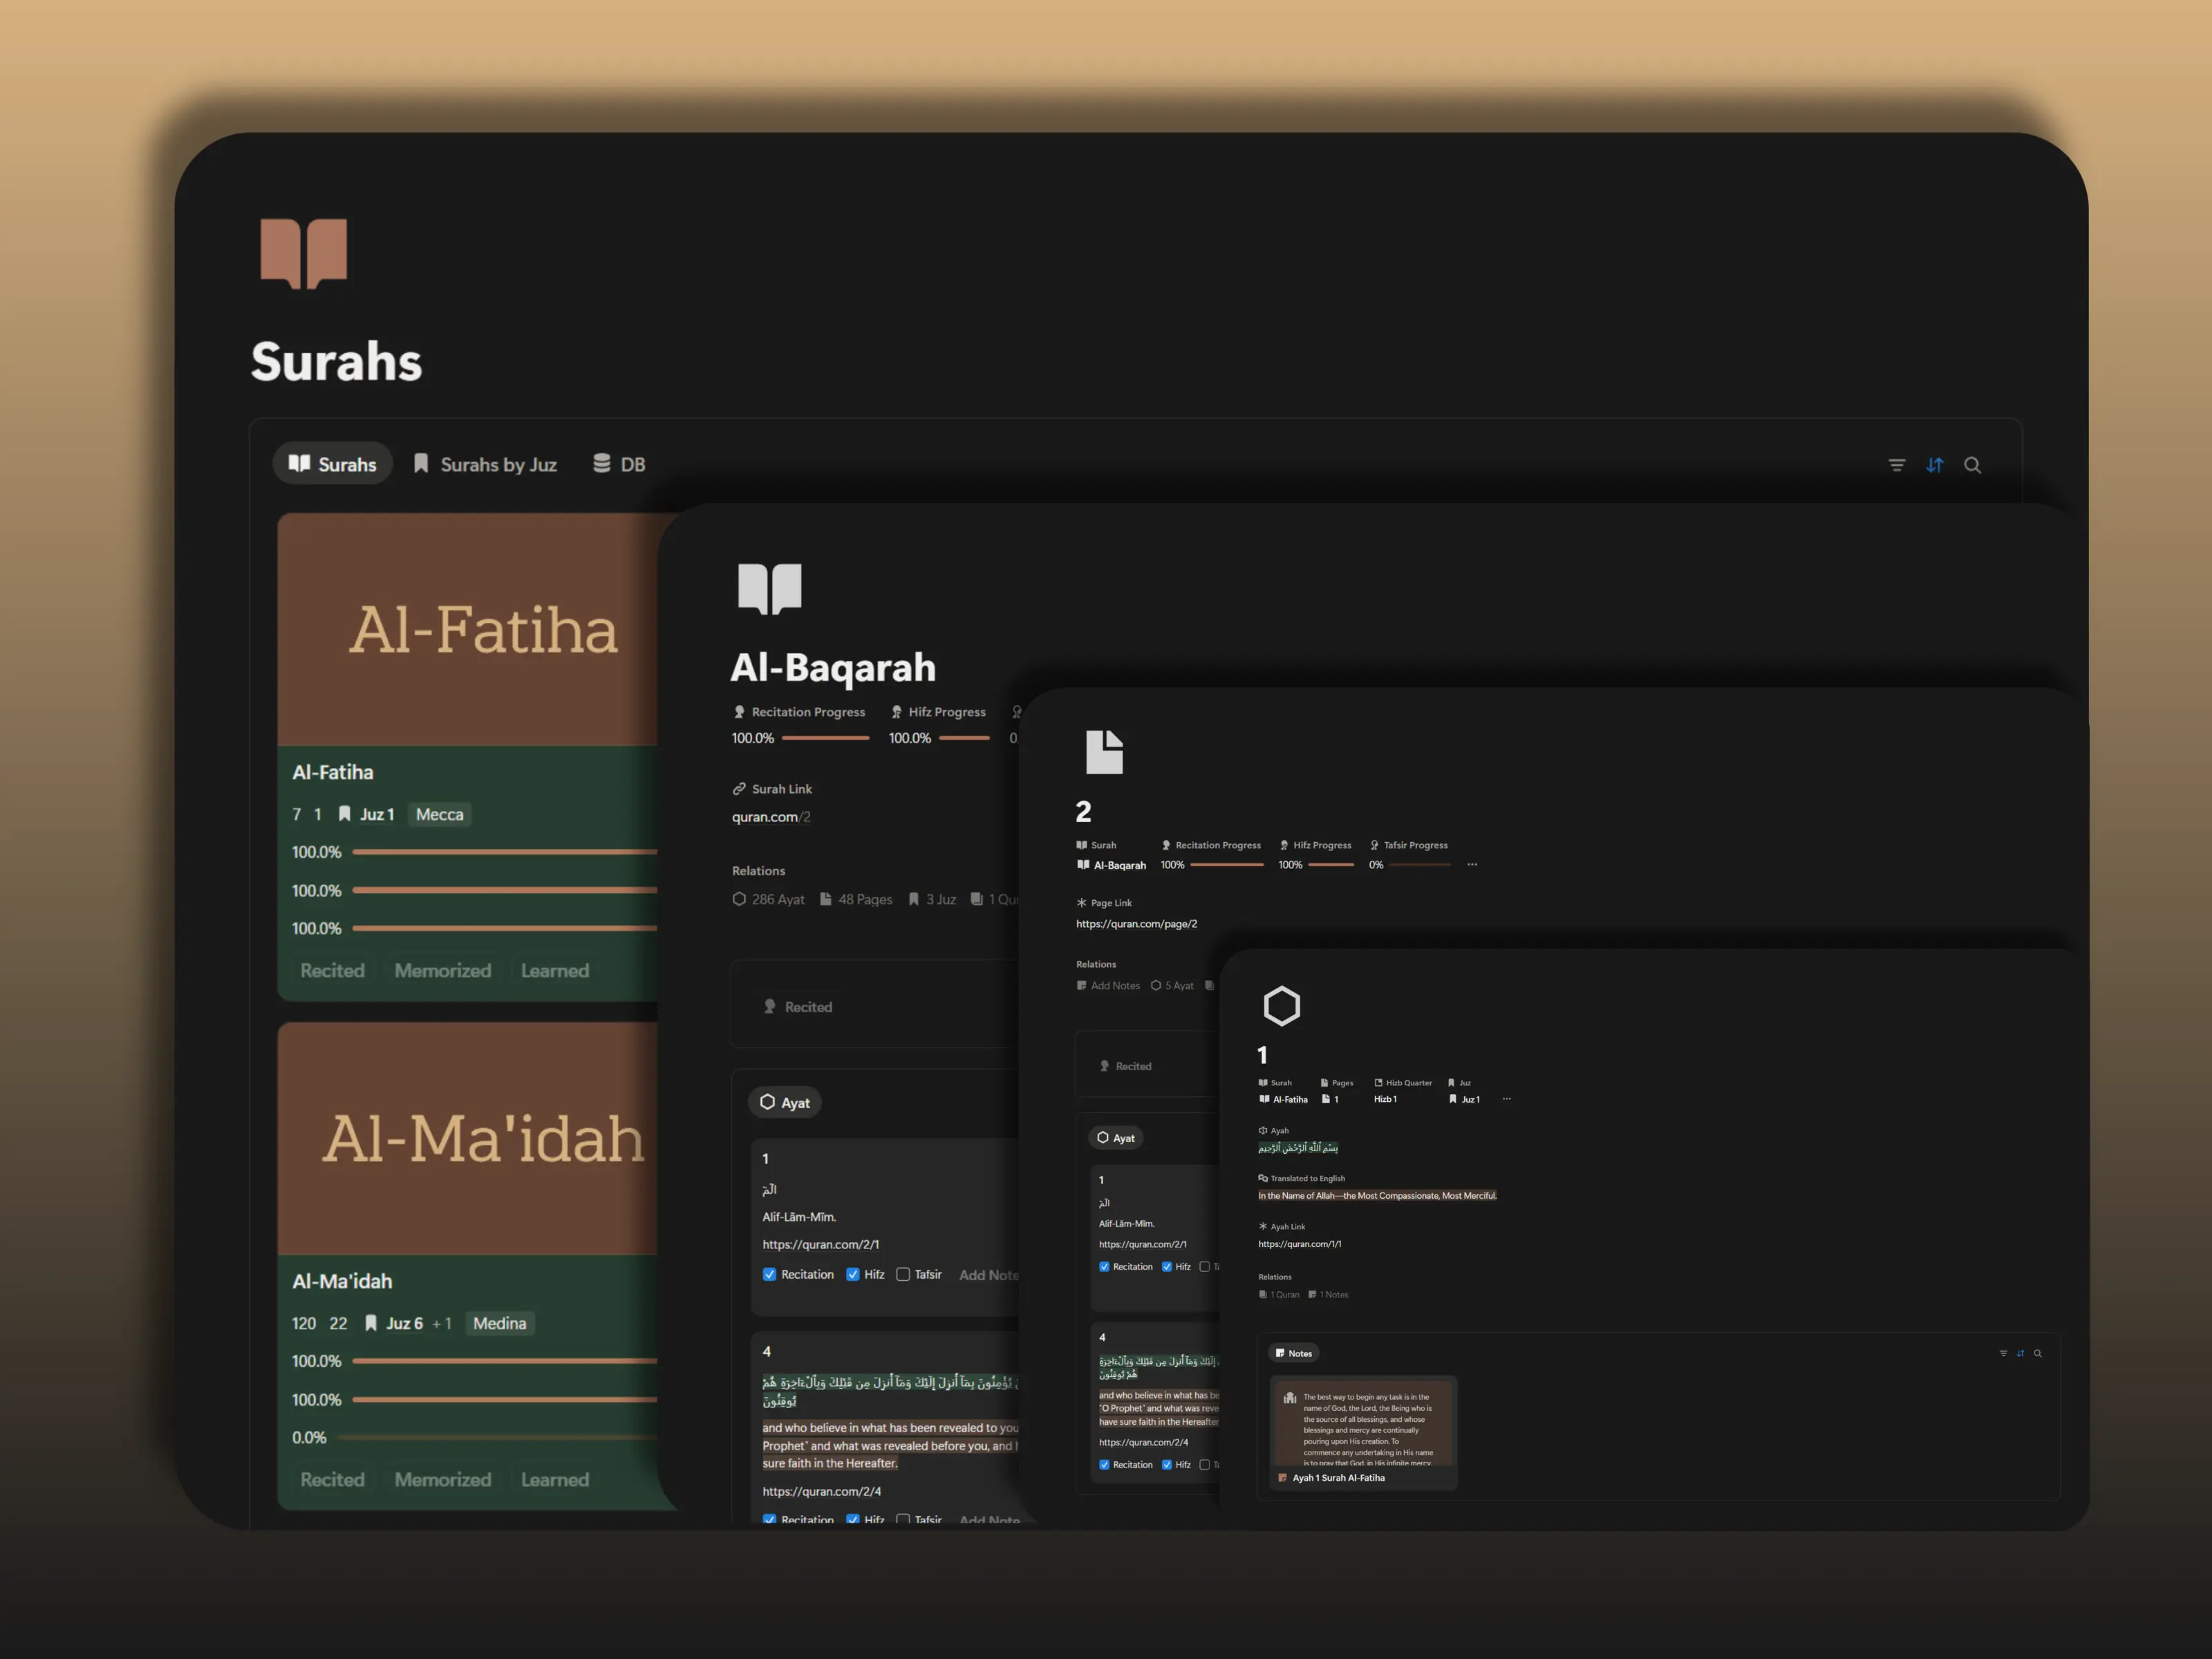Open search in Surahs database toolbar
The image size is (2212, 1659).
[x=1972, y=465]
